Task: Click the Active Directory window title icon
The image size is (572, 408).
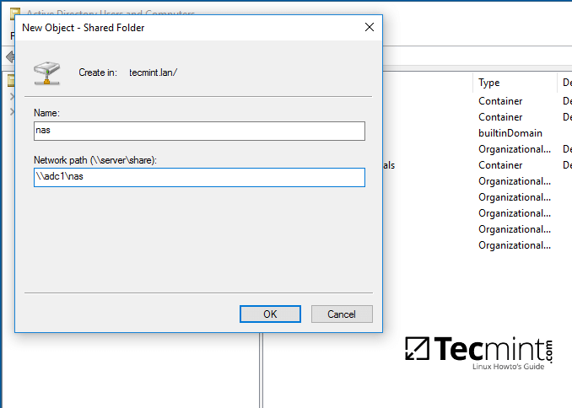Action: tap(14, 13)
